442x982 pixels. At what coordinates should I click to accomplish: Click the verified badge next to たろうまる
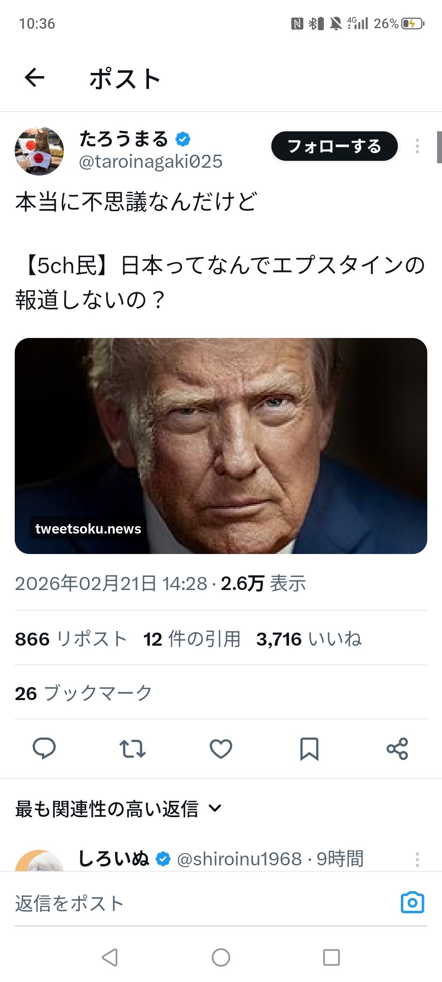click(x=183, y=139)
